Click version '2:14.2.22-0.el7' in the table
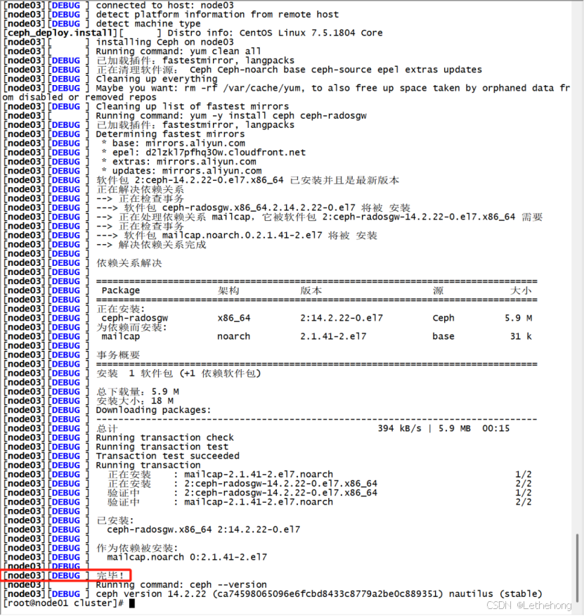The image size is (584, 616). [x=342, y=319]
